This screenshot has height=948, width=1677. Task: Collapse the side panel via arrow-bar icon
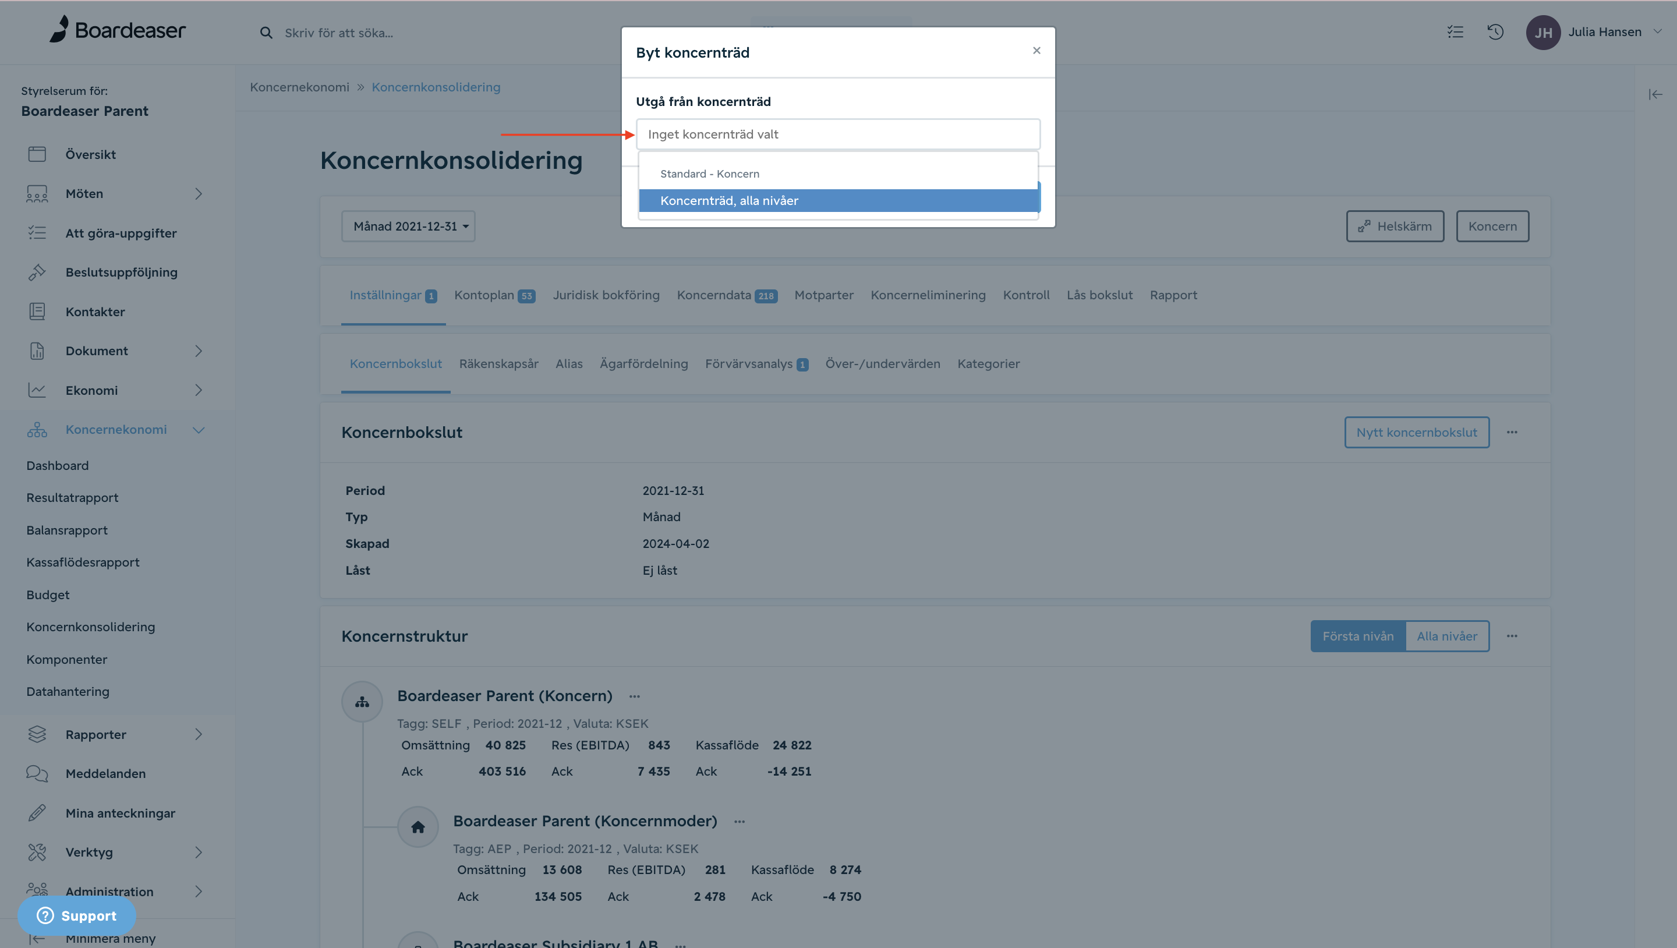point(1655,94)
